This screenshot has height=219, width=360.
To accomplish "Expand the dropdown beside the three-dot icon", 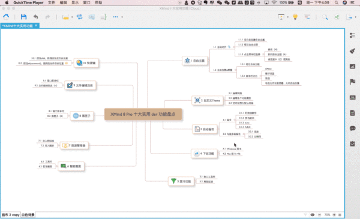I will coord(122,17).
